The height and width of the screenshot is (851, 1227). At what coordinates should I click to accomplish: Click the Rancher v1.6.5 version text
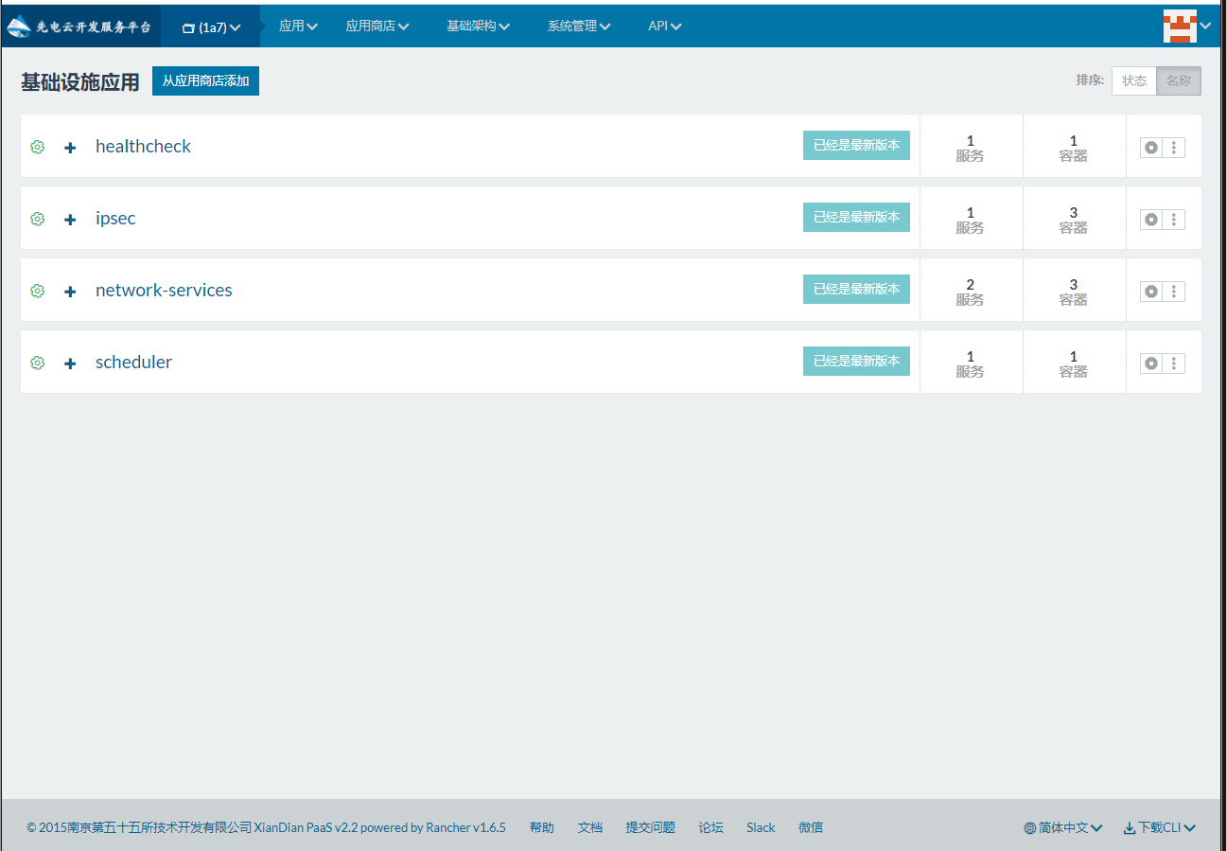465,827
